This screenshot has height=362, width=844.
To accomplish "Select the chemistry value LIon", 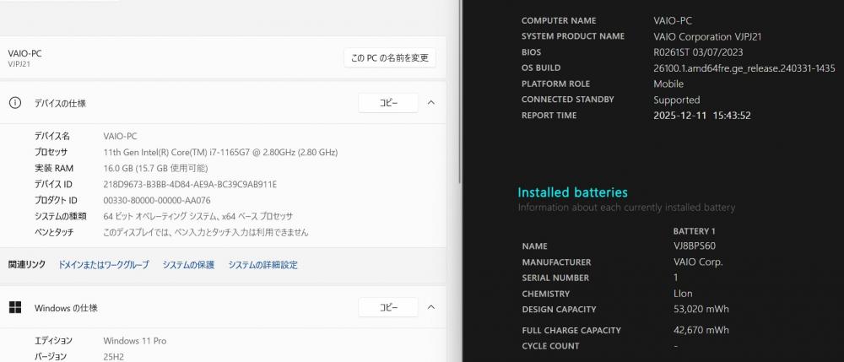I will click(683, 294).
